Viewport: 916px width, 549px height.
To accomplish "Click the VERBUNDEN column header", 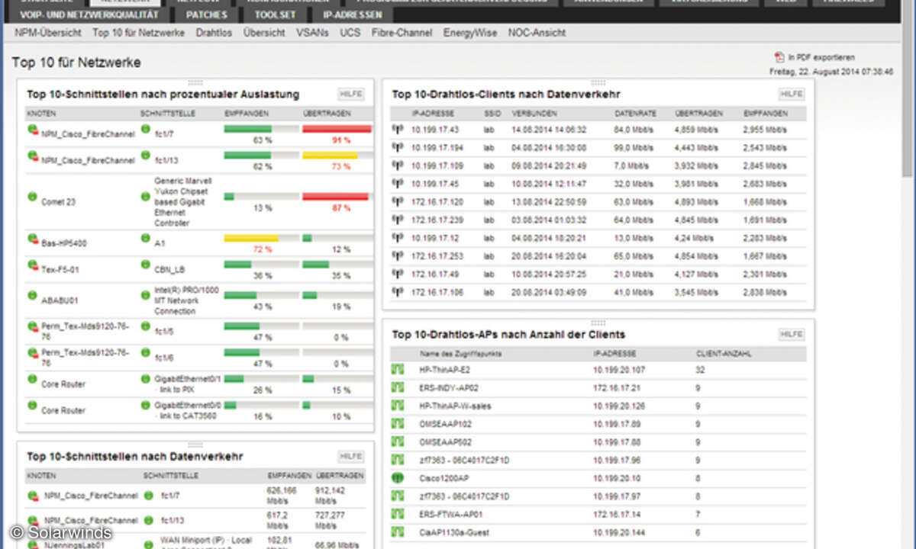I will point(534,114).
